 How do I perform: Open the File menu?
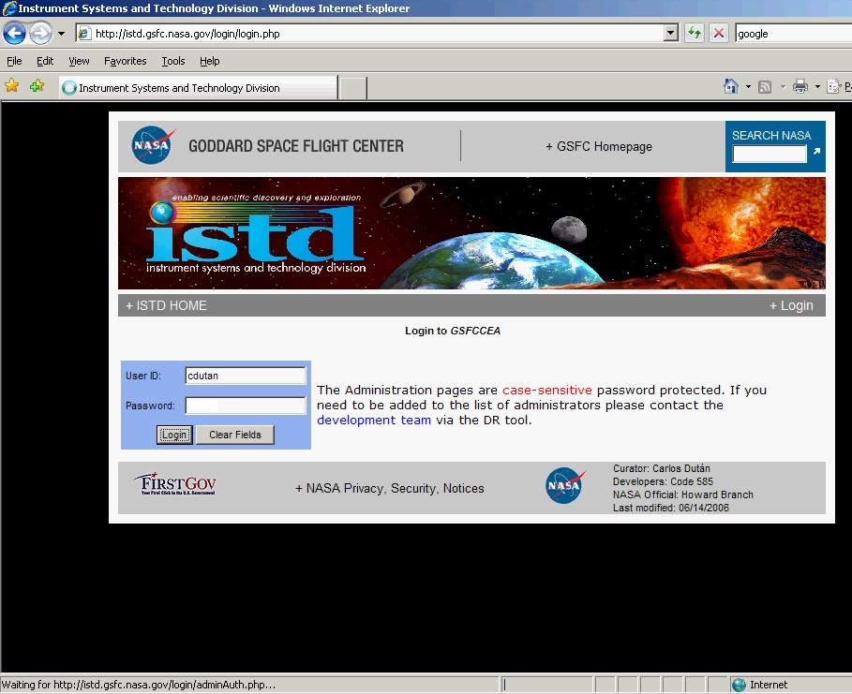point(14,61)
